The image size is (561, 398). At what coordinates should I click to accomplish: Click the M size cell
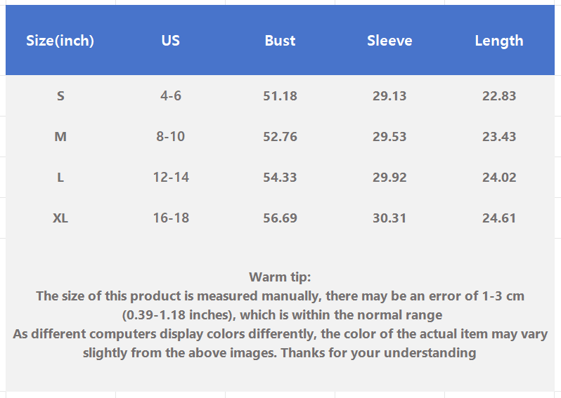[60, 136]
